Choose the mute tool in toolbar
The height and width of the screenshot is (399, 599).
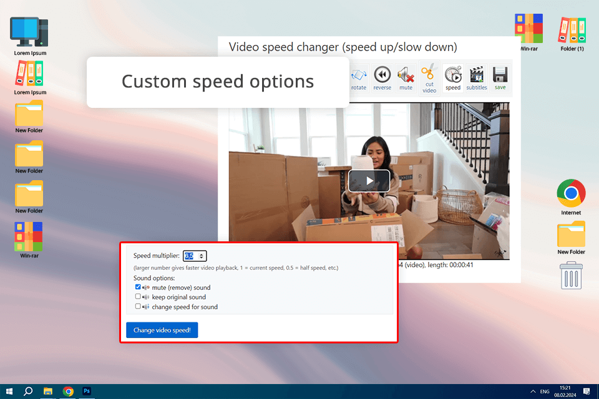406,79
